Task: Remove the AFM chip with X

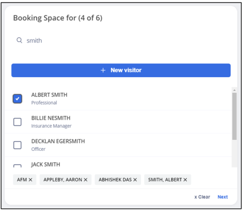Action: pos(30,180)
